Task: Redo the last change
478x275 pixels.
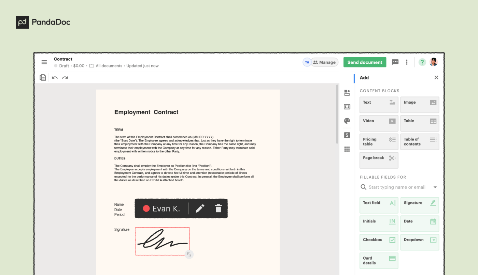Action: click(x=65, y=78)
